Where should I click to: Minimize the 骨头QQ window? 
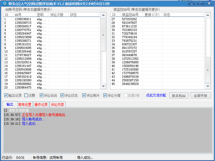pos(192,4)
